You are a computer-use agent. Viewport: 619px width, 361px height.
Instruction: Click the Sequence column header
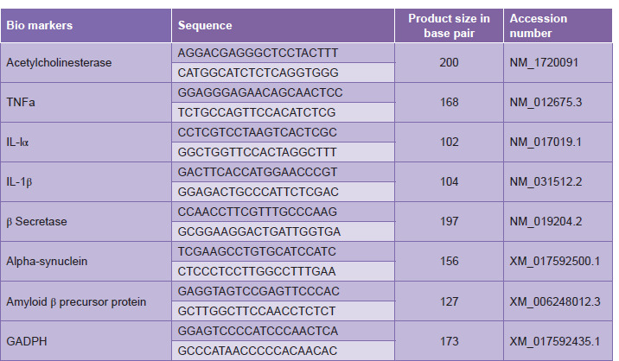pos(205,26)
